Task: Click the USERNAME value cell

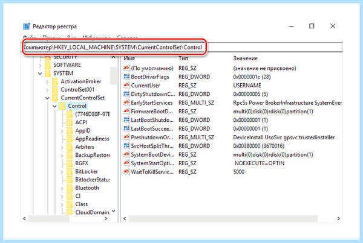Action: click(x=247, y=86)
